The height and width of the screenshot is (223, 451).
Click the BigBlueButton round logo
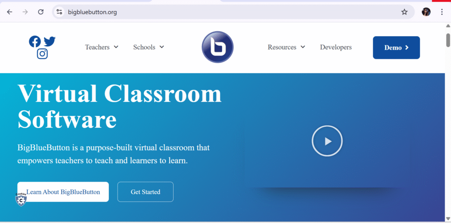point(218,47)
